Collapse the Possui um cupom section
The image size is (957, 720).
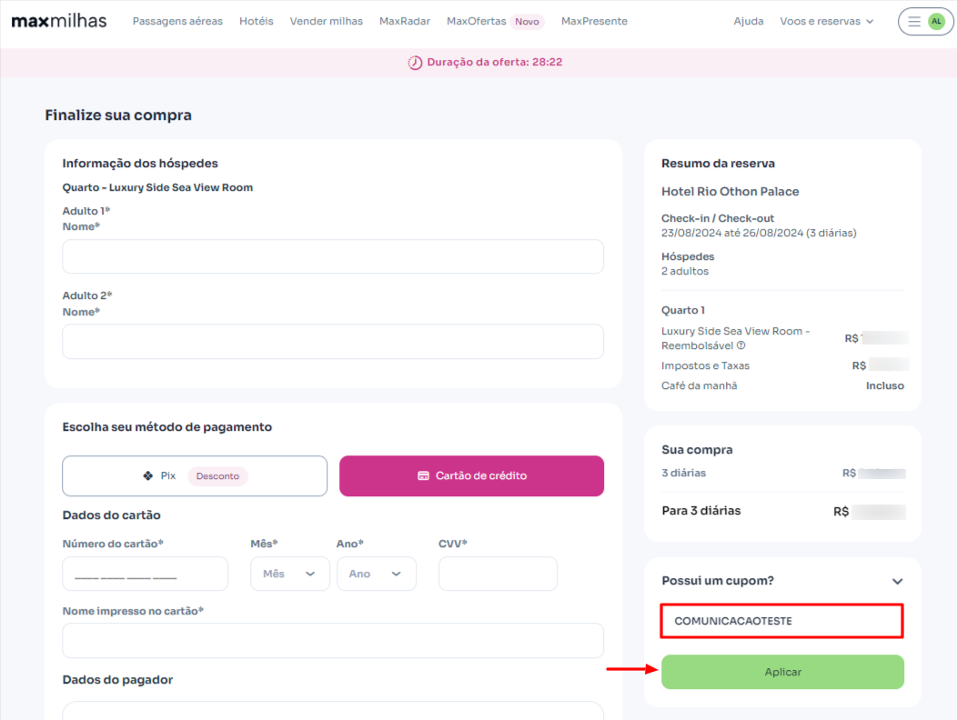point(897,581)
